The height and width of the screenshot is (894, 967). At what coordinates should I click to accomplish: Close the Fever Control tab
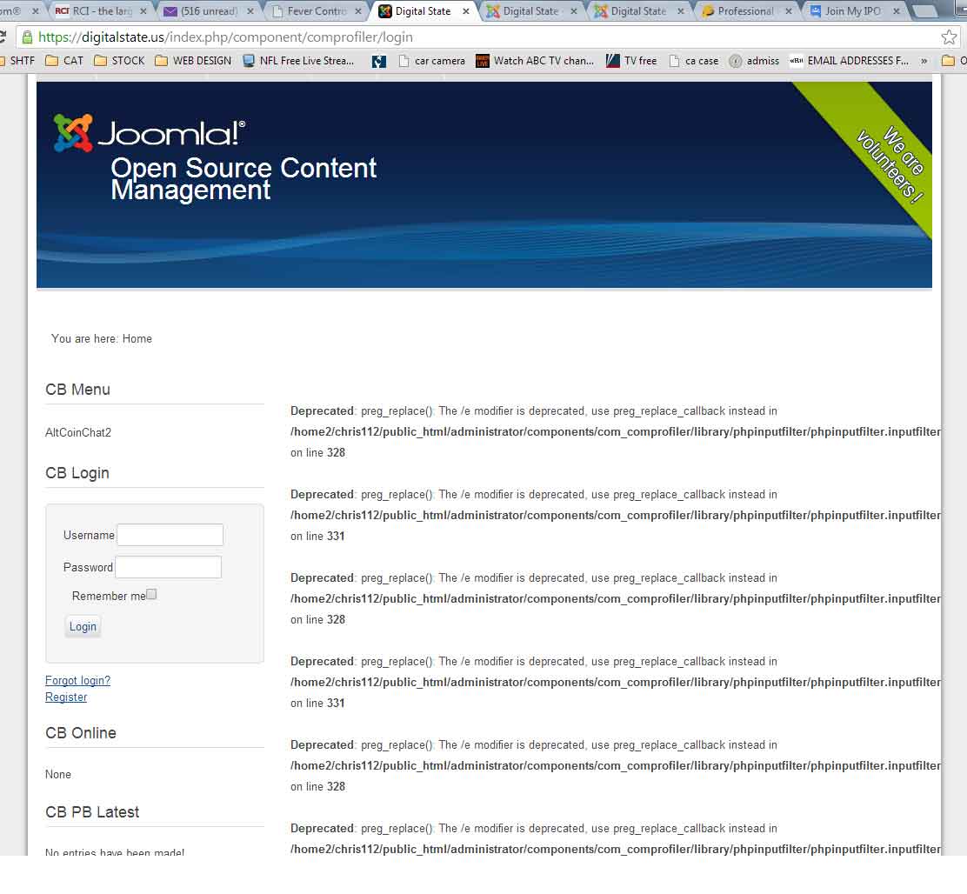[358, 11]
